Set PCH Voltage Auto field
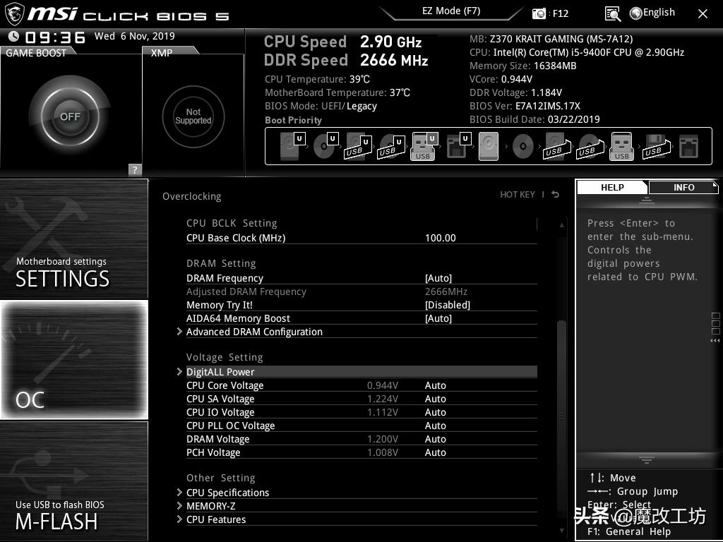Screen dimensions: 723x542 pyautogui.click(x=435, y=452)
